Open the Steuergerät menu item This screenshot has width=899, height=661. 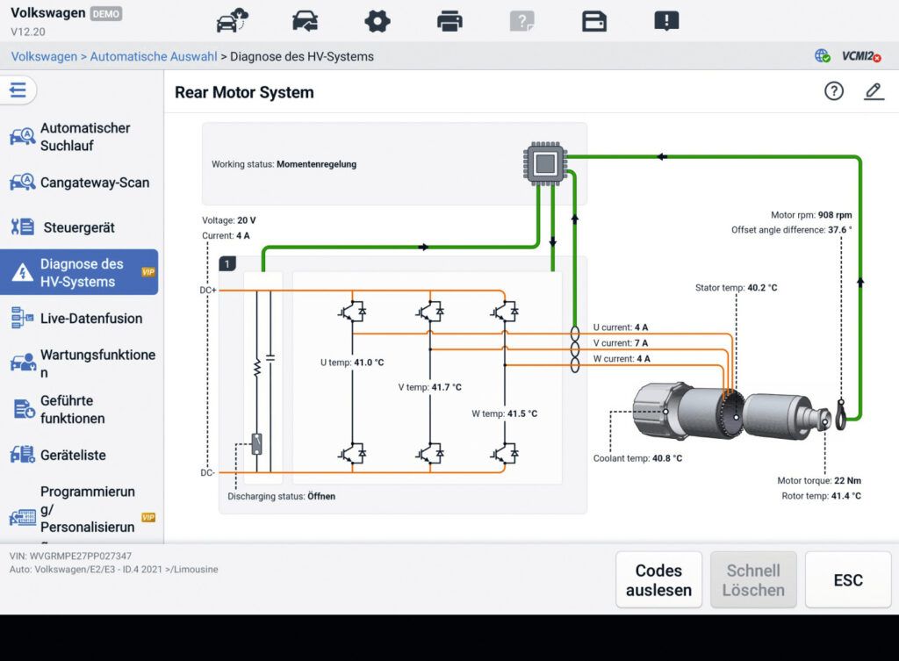click(x=78, y=227)
